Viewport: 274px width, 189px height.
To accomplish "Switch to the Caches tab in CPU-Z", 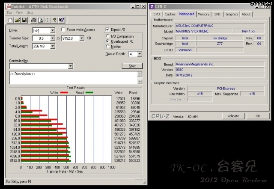I will click(170, 14).
